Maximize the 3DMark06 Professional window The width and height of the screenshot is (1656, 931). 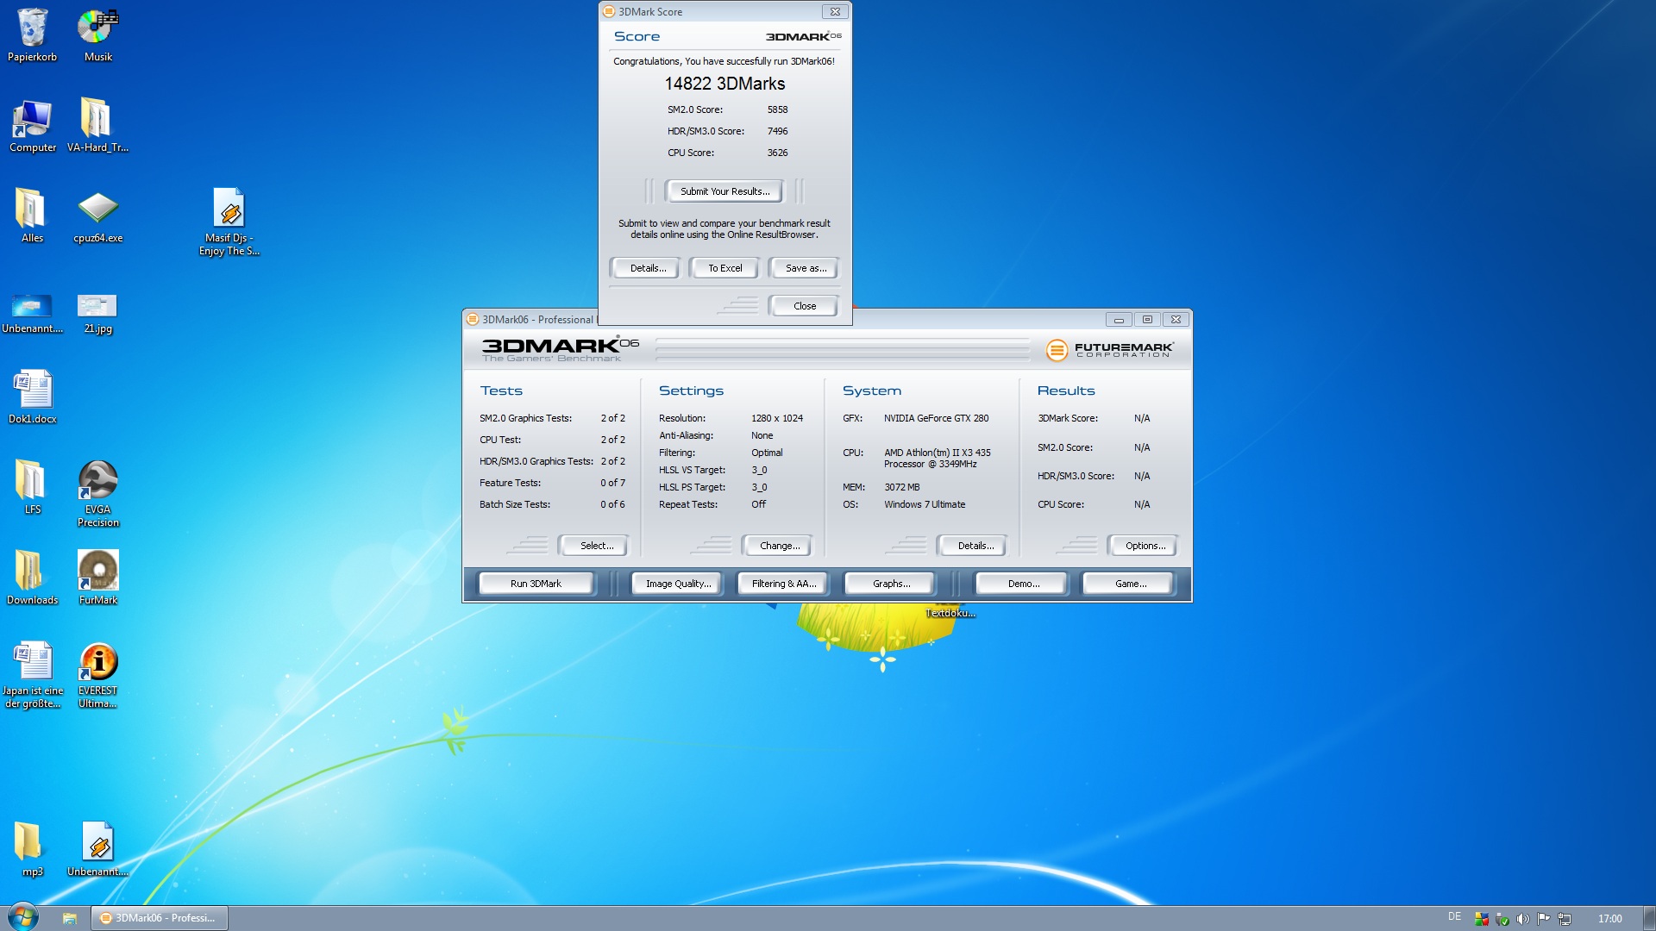pos(1147,319)
